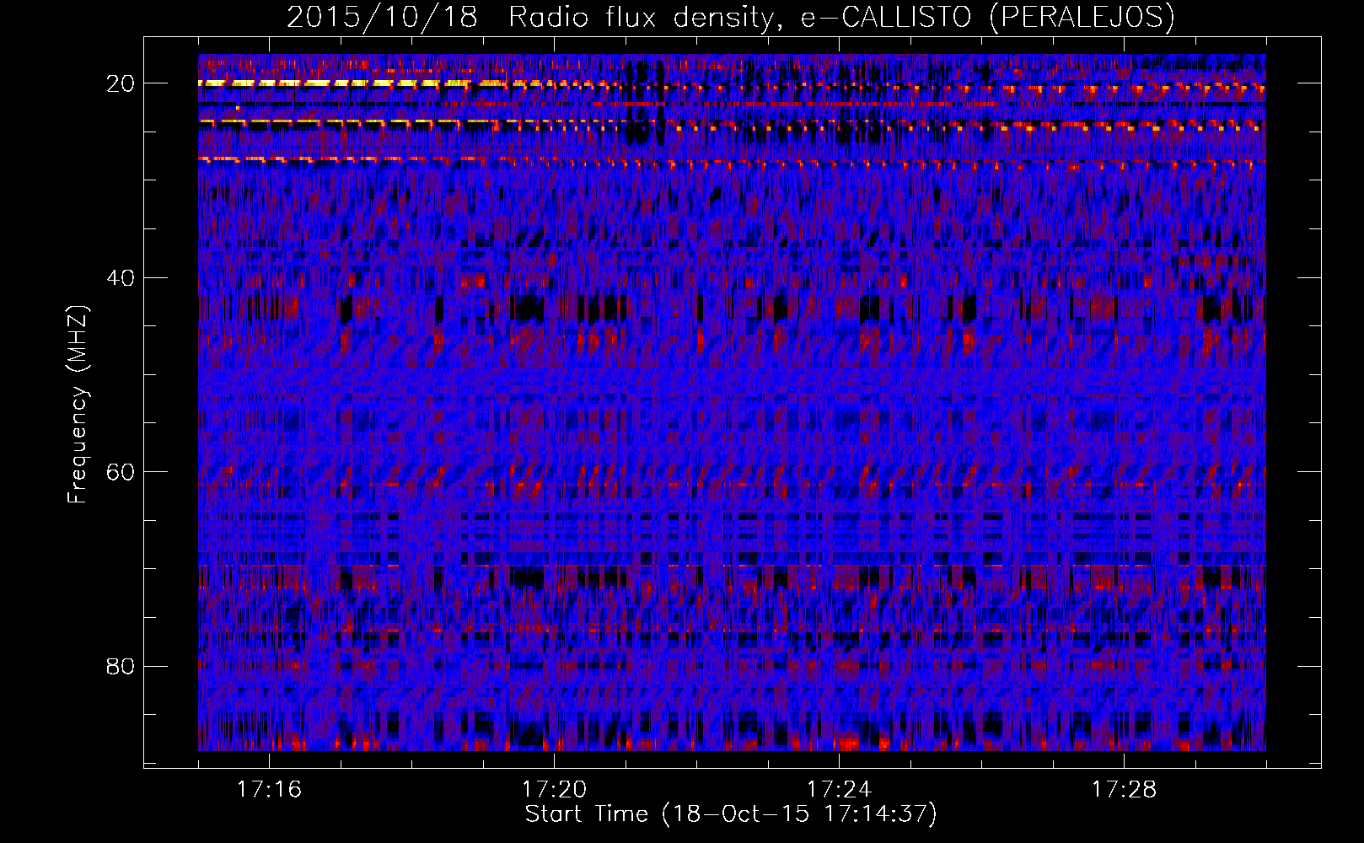
Task: Click the 40 frequency tick label
Action: [x=121, y=277]
